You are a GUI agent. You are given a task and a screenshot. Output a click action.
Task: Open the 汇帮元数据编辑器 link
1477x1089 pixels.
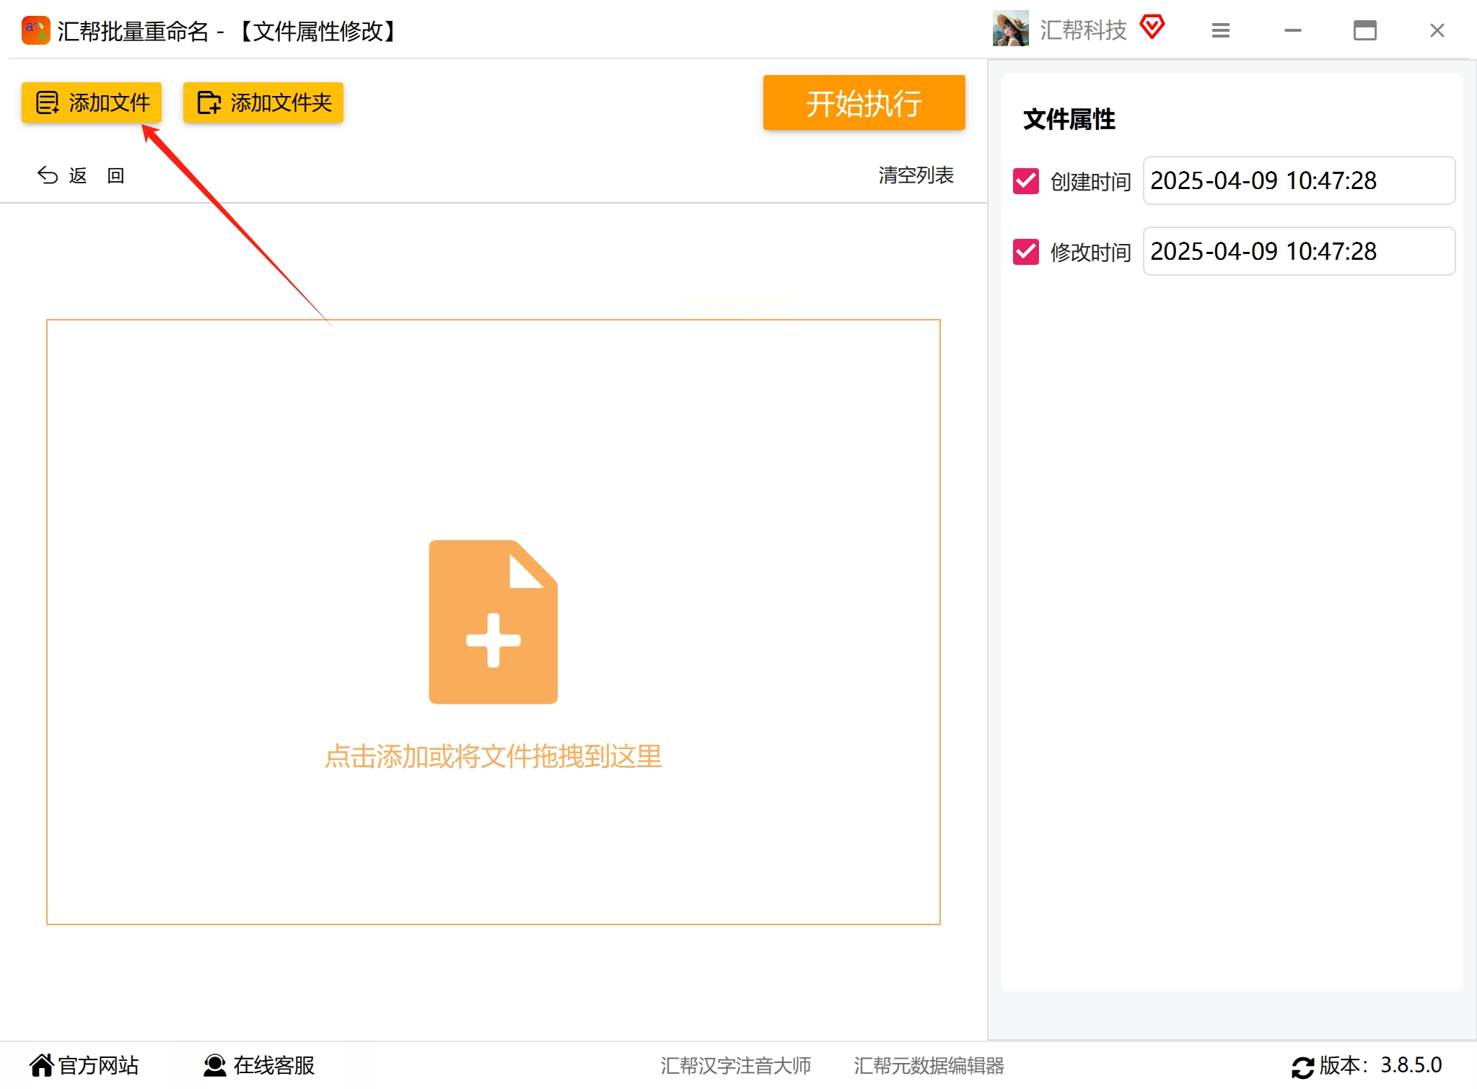tap(929, 1065)
